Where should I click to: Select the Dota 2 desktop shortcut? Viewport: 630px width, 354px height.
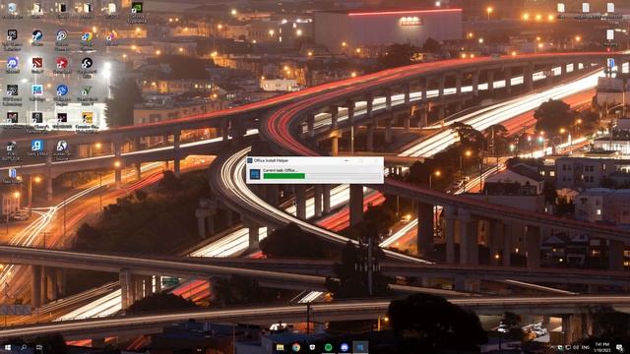(x=37, y=66)
